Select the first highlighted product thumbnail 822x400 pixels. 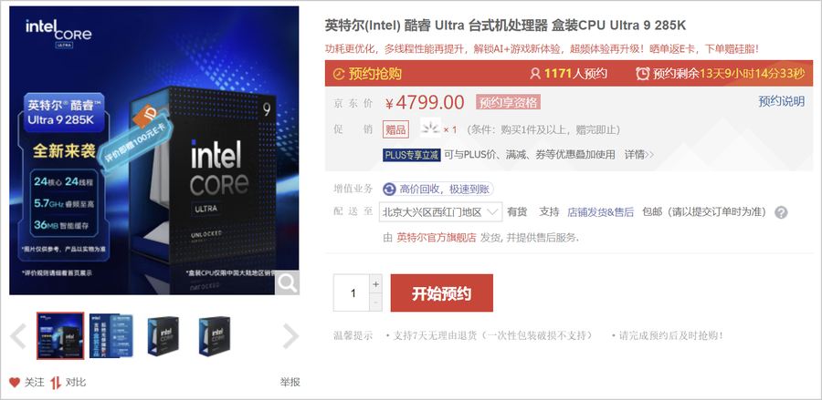point(60,336)
